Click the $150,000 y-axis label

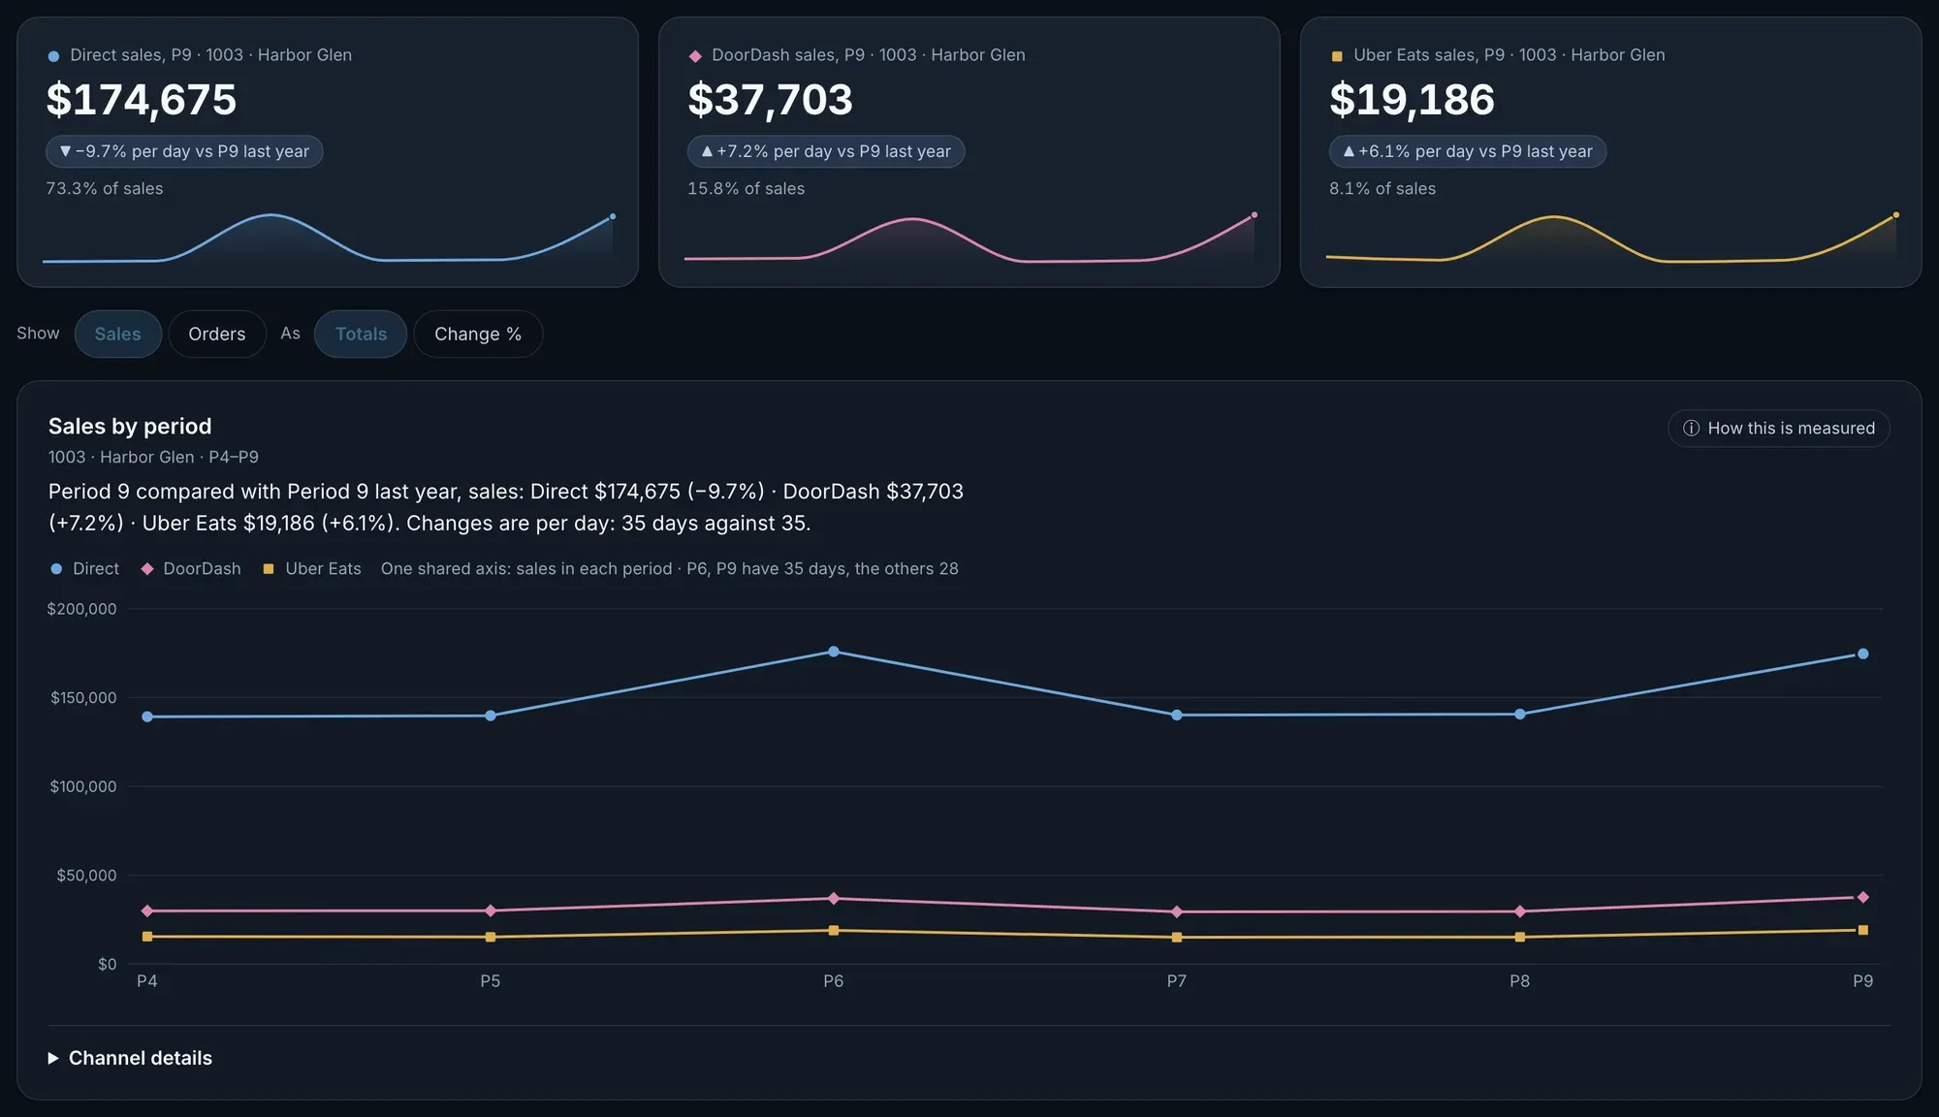(x=83, y=697)
